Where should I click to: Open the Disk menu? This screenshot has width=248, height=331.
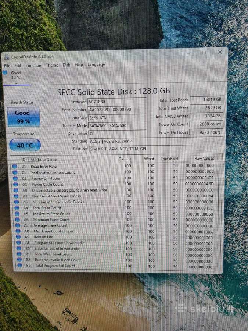click(66, 65)
